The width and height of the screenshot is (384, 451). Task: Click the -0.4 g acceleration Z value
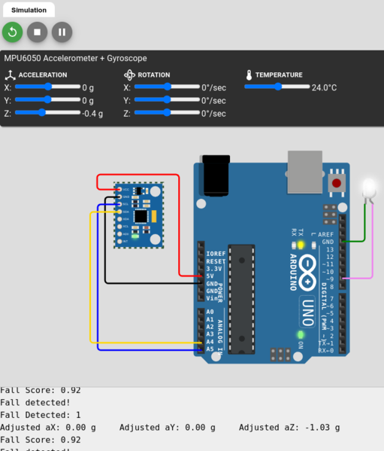pos(92,114)
